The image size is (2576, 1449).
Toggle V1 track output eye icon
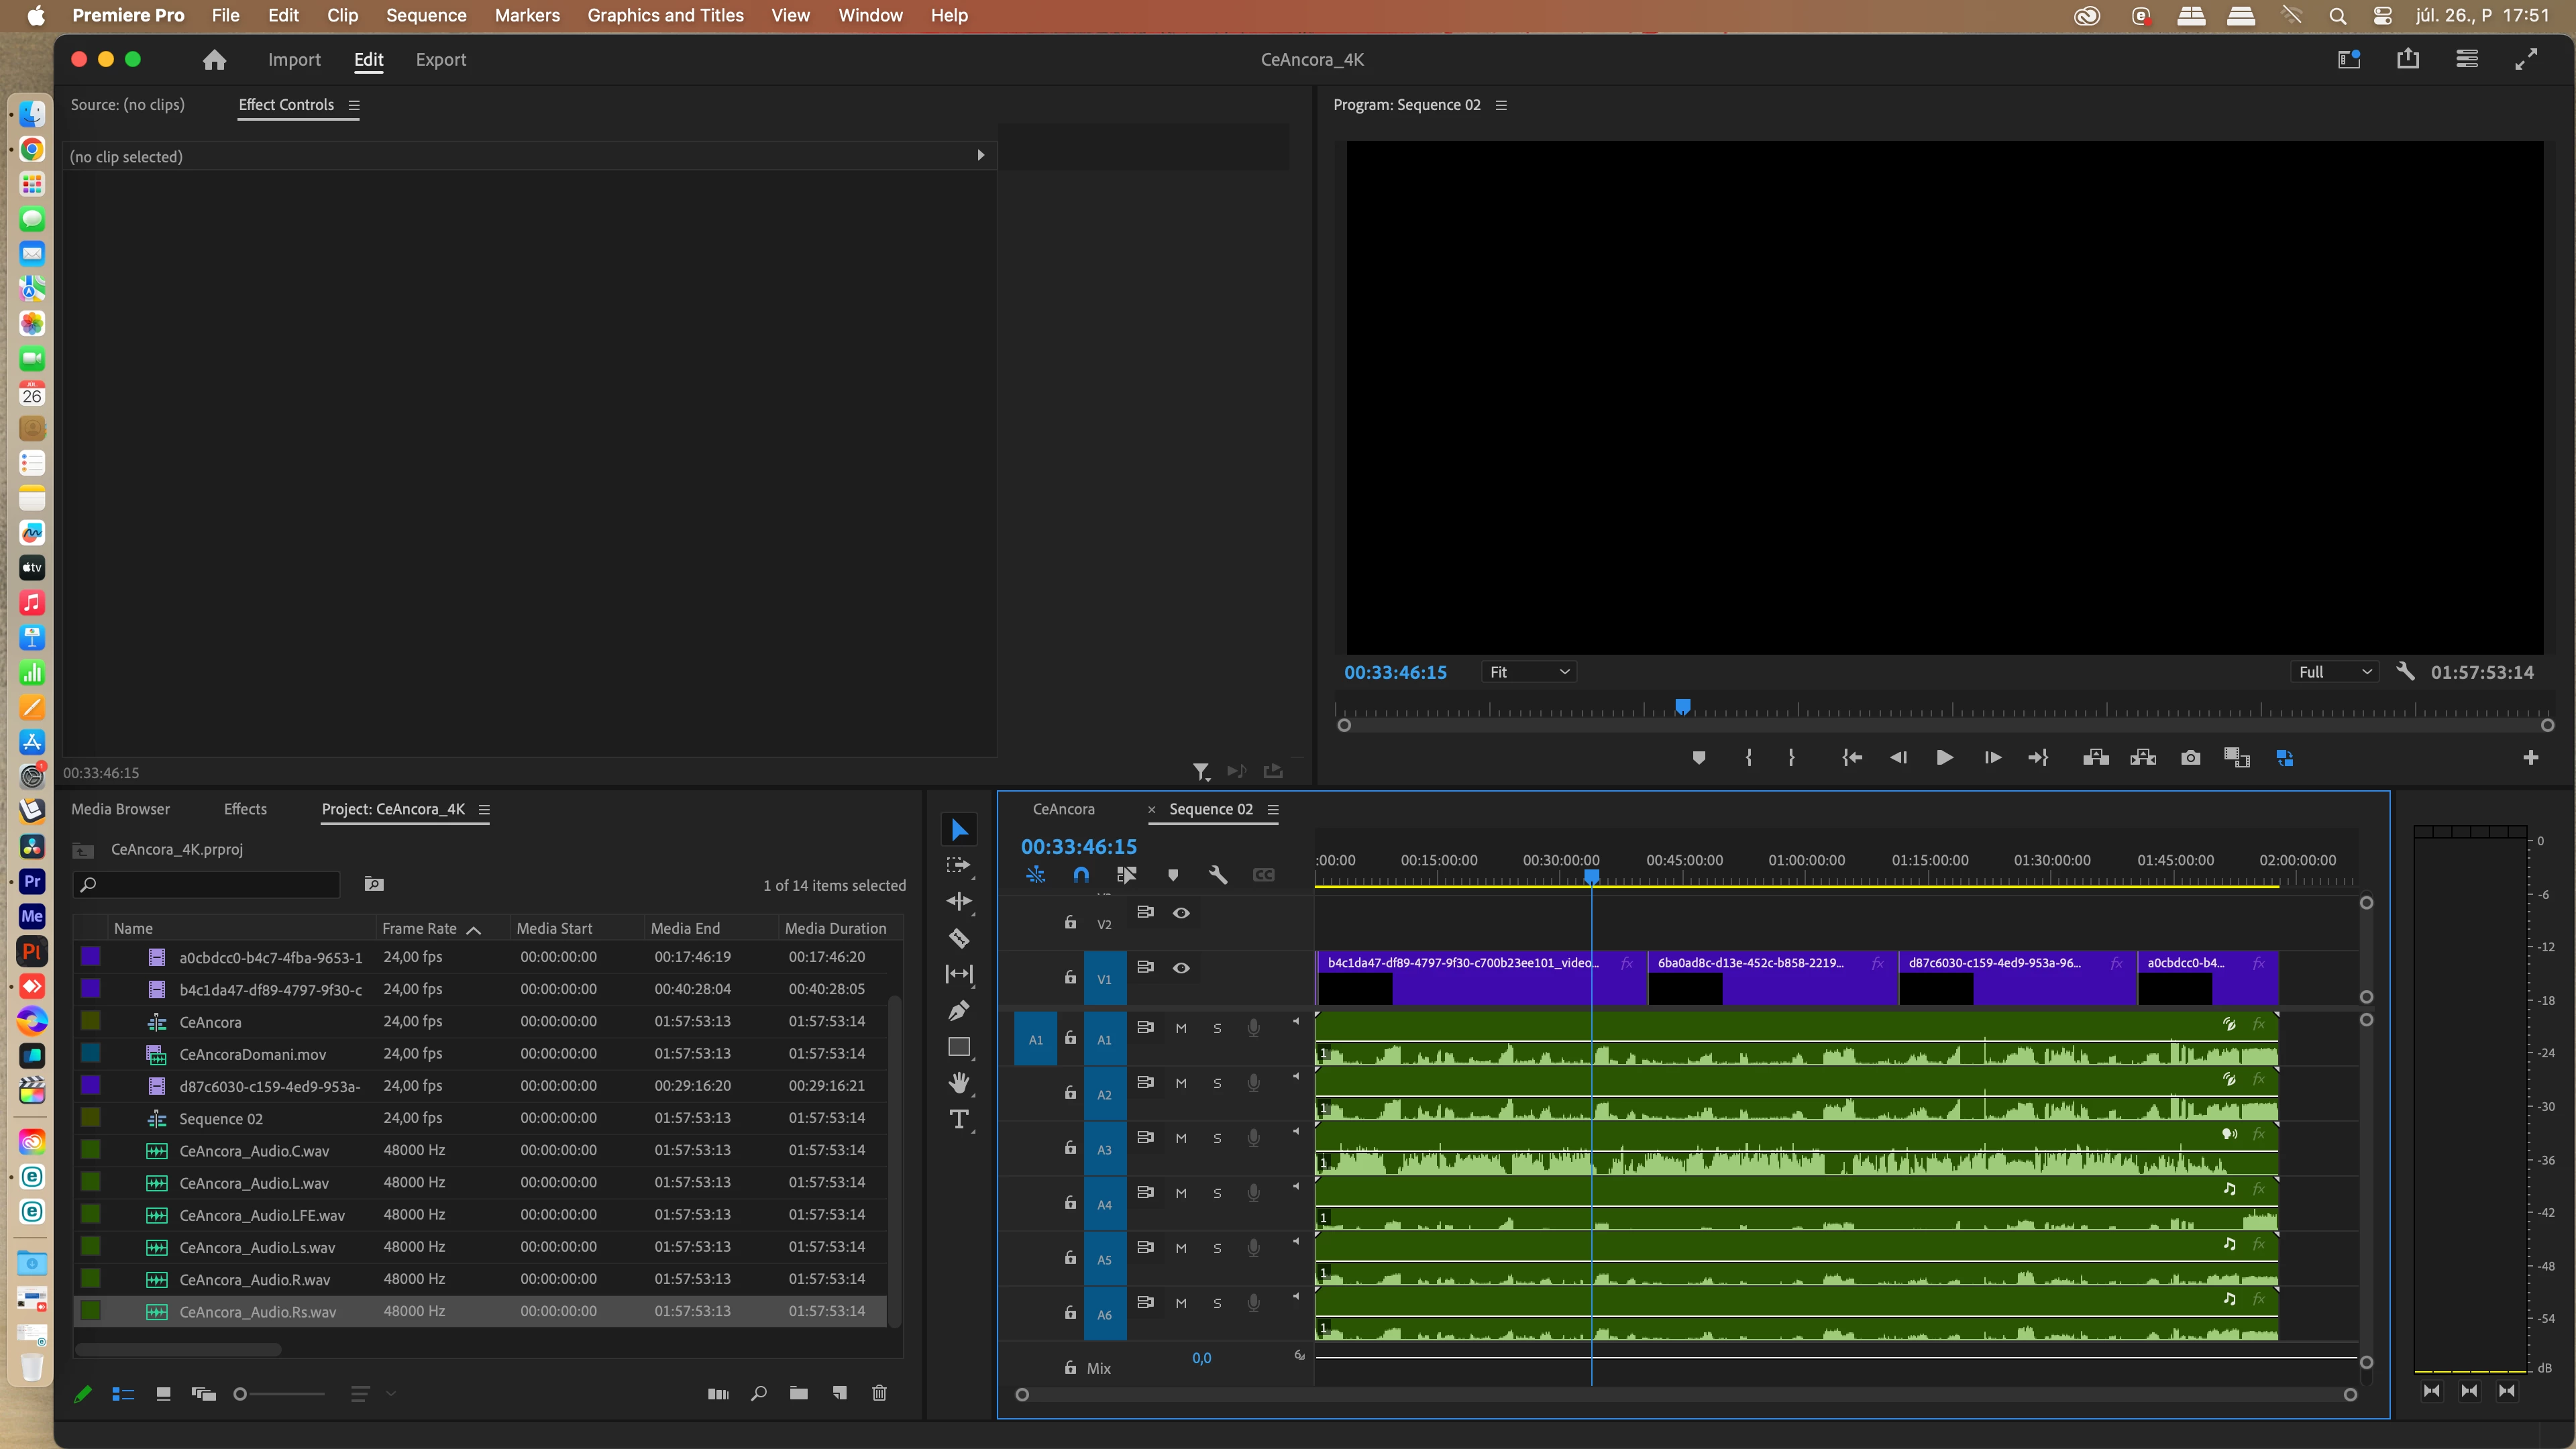coord(1181,968)
